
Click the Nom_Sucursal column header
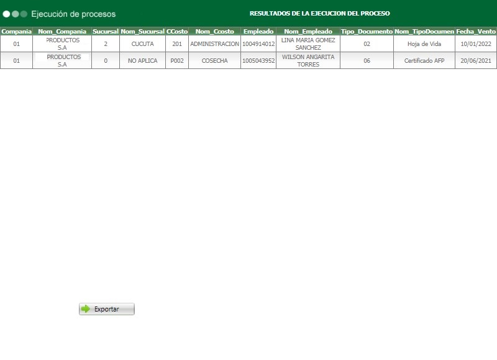[x=142, y=30]
